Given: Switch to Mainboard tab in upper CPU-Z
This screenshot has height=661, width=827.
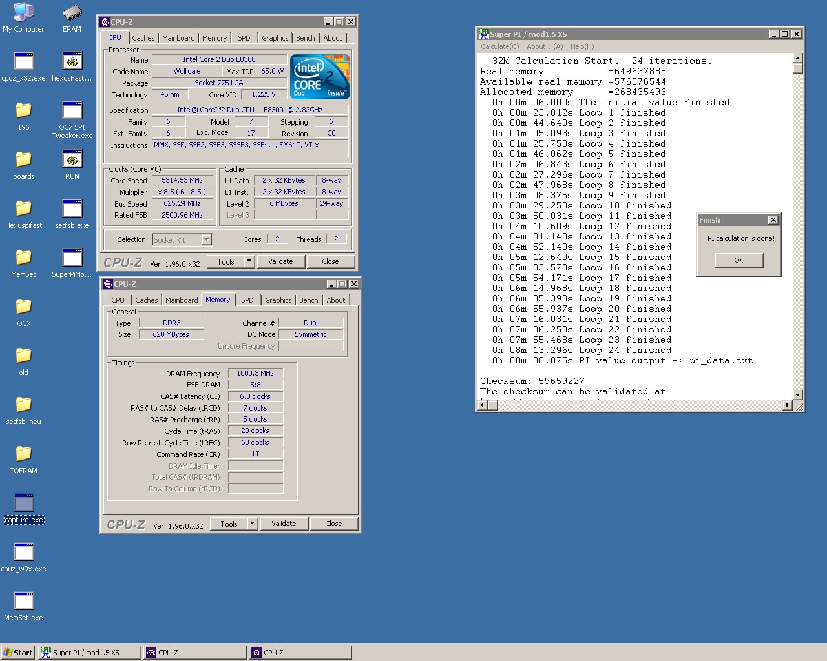Looking at the screenshot, I should (178, 38).
